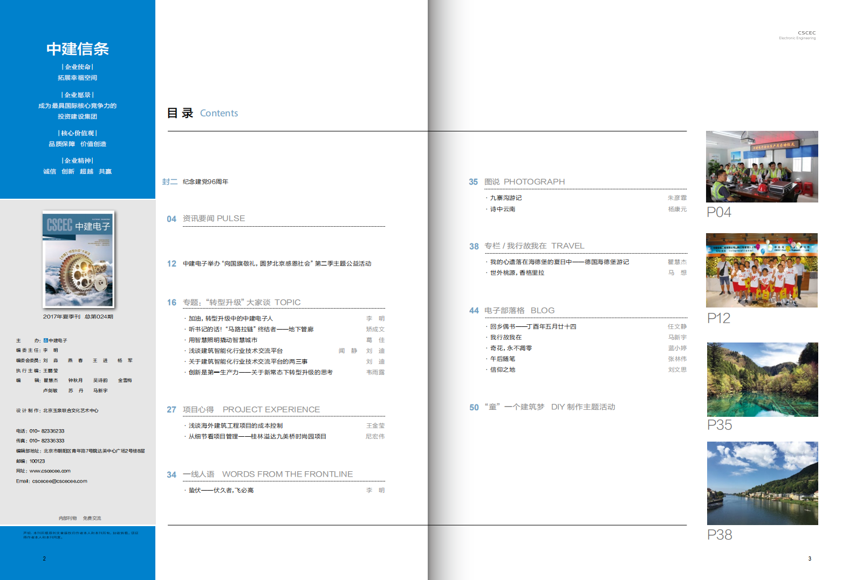856x580 pixels.
Task: Open the P04 office meeting photo
Action: pyautogui.click(x=762, y=166)
